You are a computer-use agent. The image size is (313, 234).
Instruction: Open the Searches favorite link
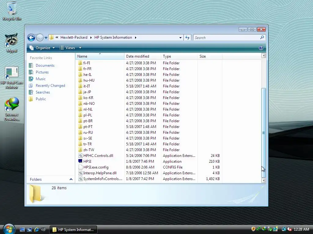pyautogui.click(x=43, y=92)
